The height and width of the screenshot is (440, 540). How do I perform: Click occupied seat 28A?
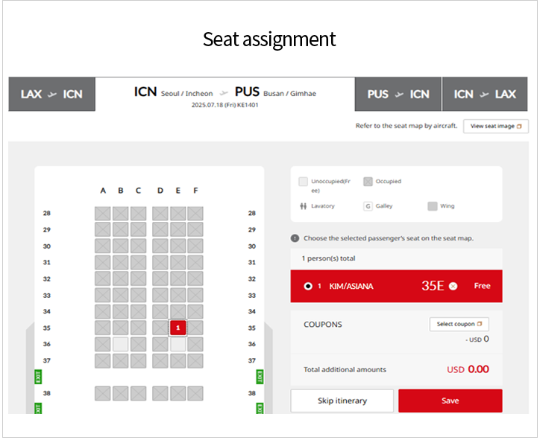103,214
